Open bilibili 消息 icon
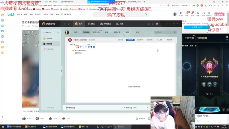 (187, 14)
